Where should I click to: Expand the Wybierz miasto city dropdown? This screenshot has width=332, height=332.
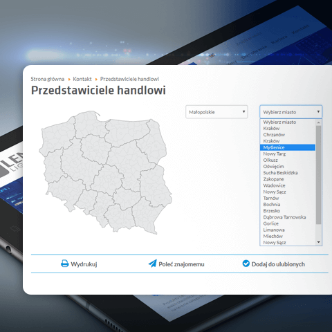291,112
